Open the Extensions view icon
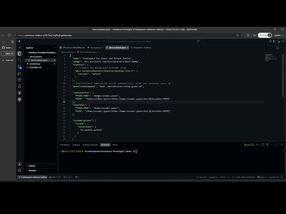 [x=20, y=80]
